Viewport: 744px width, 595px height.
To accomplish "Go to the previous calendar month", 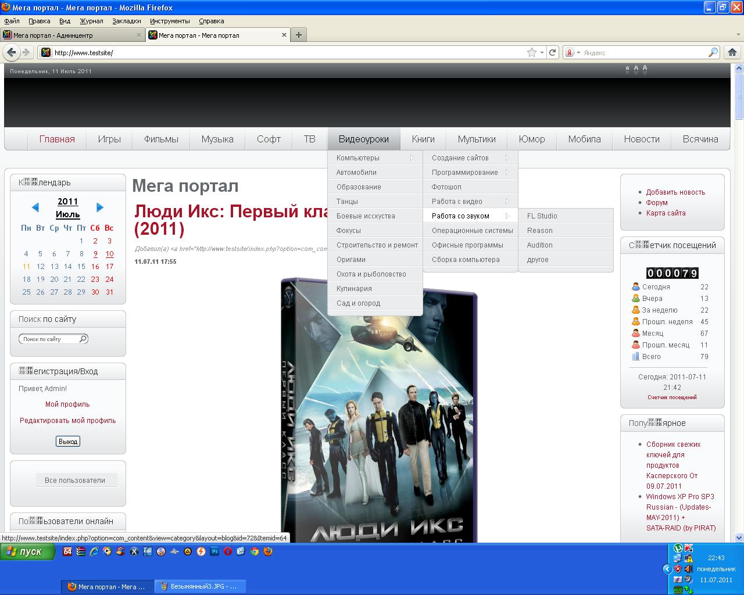I will point(35,207).
